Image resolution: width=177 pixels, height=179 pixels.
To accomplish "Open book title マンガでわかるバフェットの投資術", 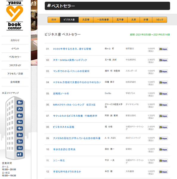I will pos(71,71).
